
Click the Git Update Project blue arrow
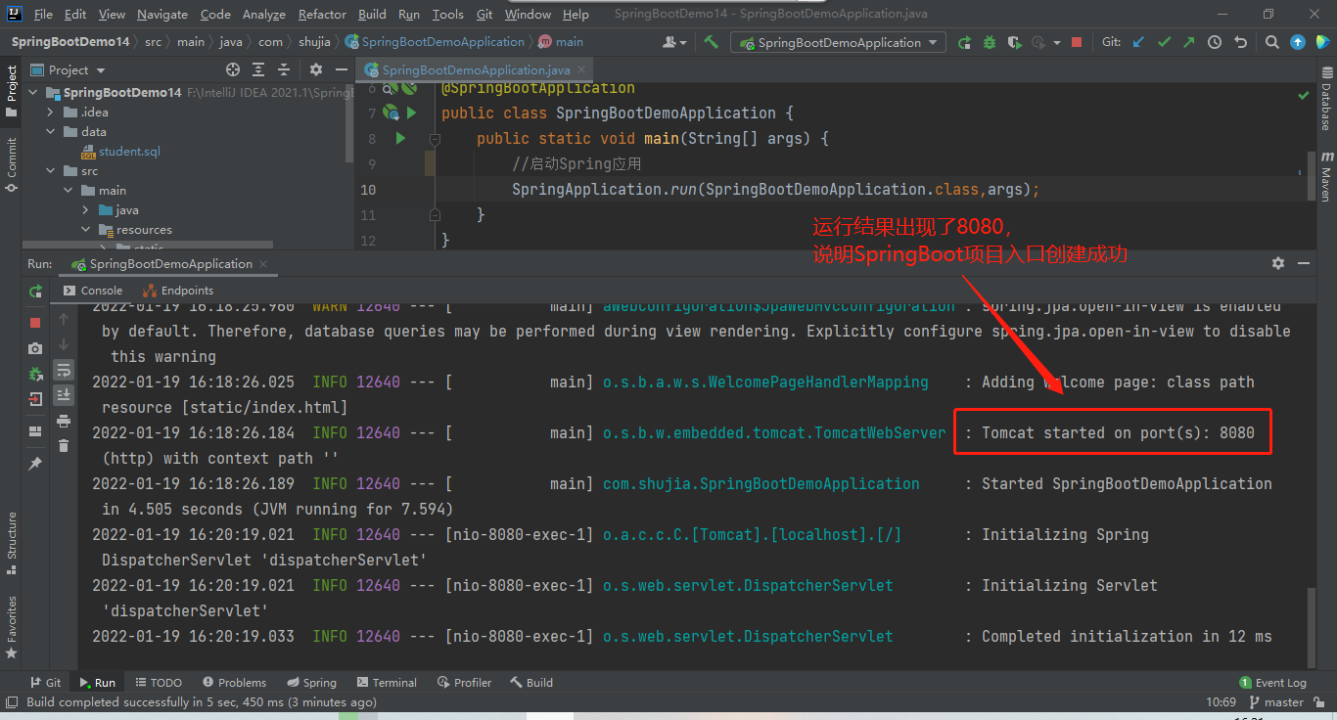pos(1137,42)
